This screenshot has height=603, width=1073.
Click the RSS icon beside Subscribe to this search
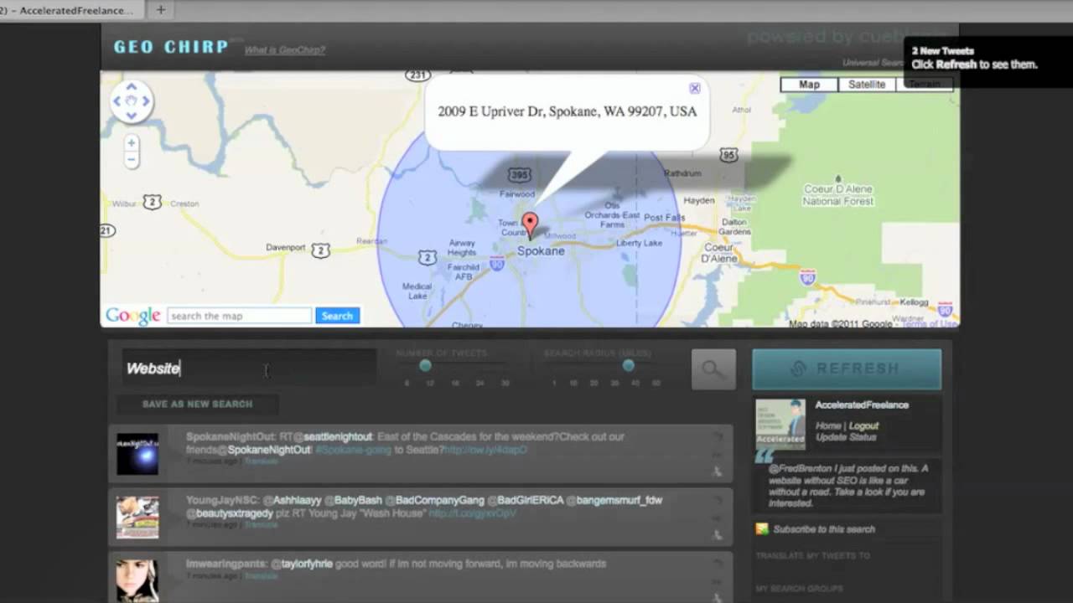(x=762, y=528)
